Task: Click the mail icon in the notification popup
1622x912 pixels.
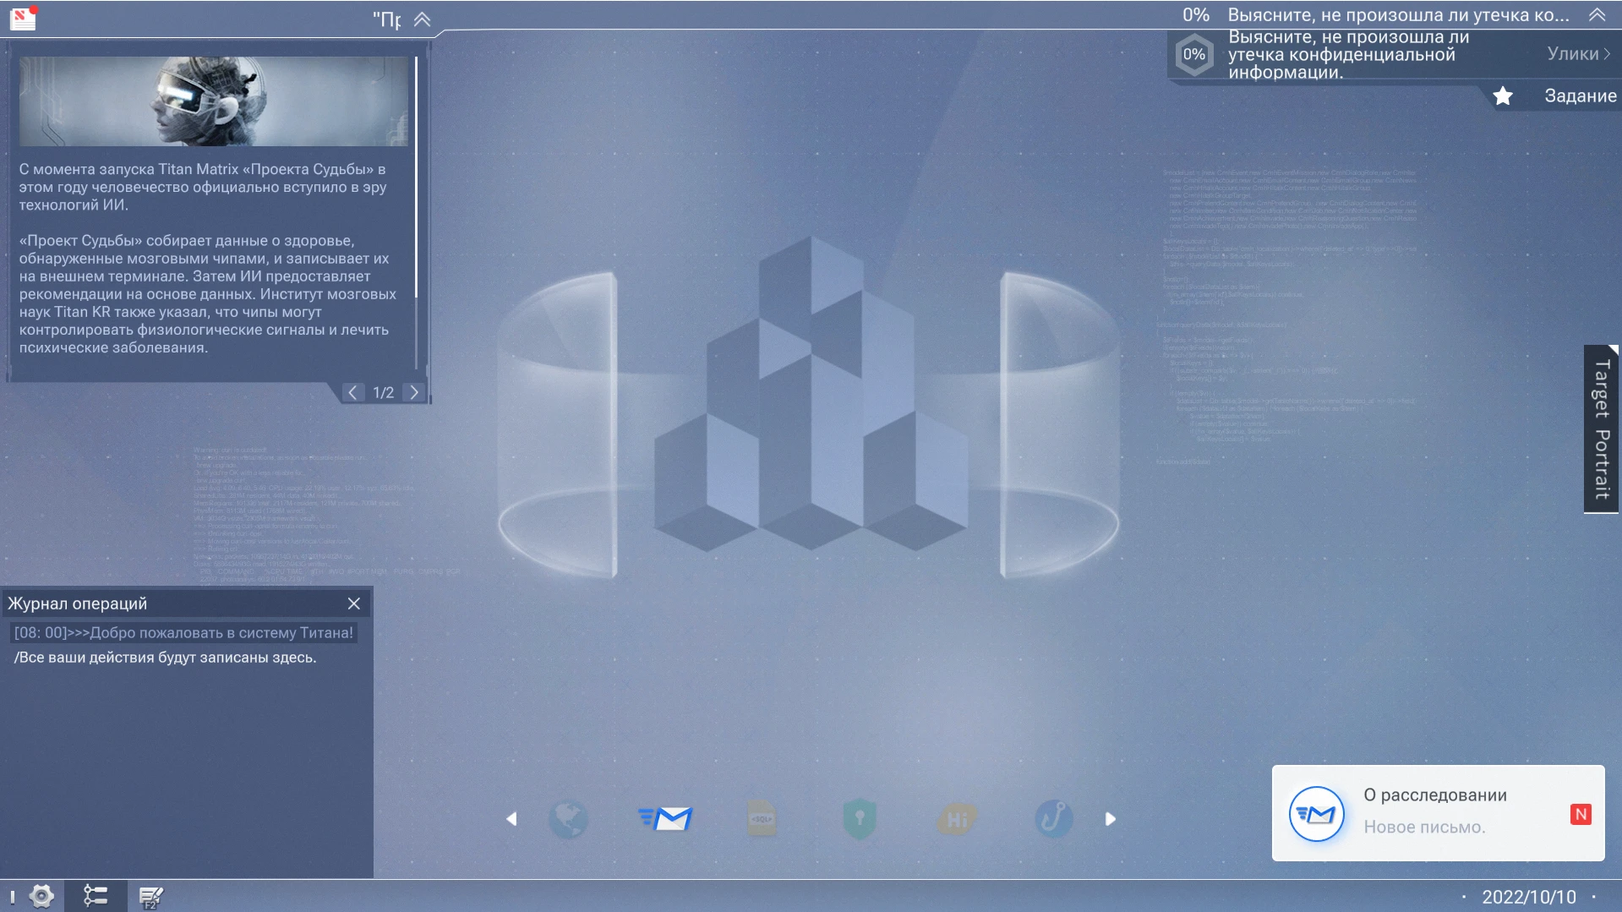Action: click(1317, 814)
